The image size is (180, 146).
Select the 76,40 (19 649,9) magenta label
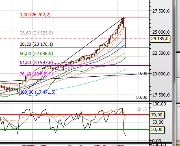coord(36,74)
